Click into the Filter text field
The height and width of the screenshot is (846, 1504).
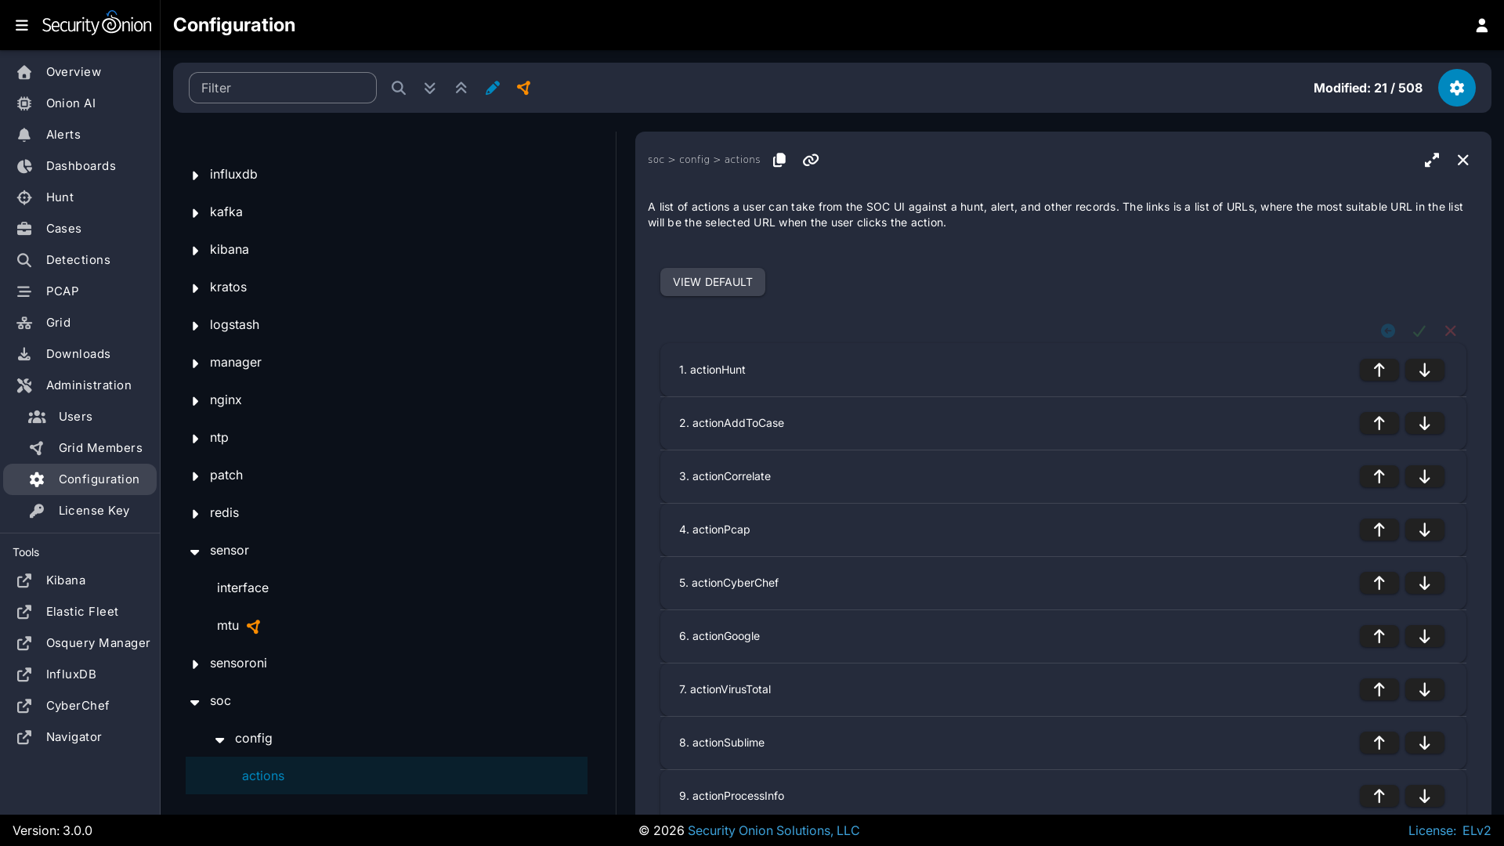(x=282, y=88)
